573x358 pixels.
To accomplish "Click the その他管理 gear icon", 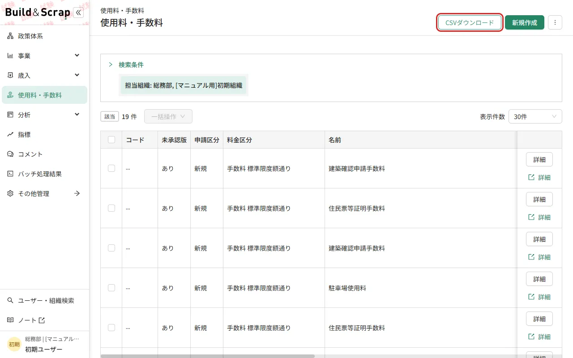I will tap(10, 194).
